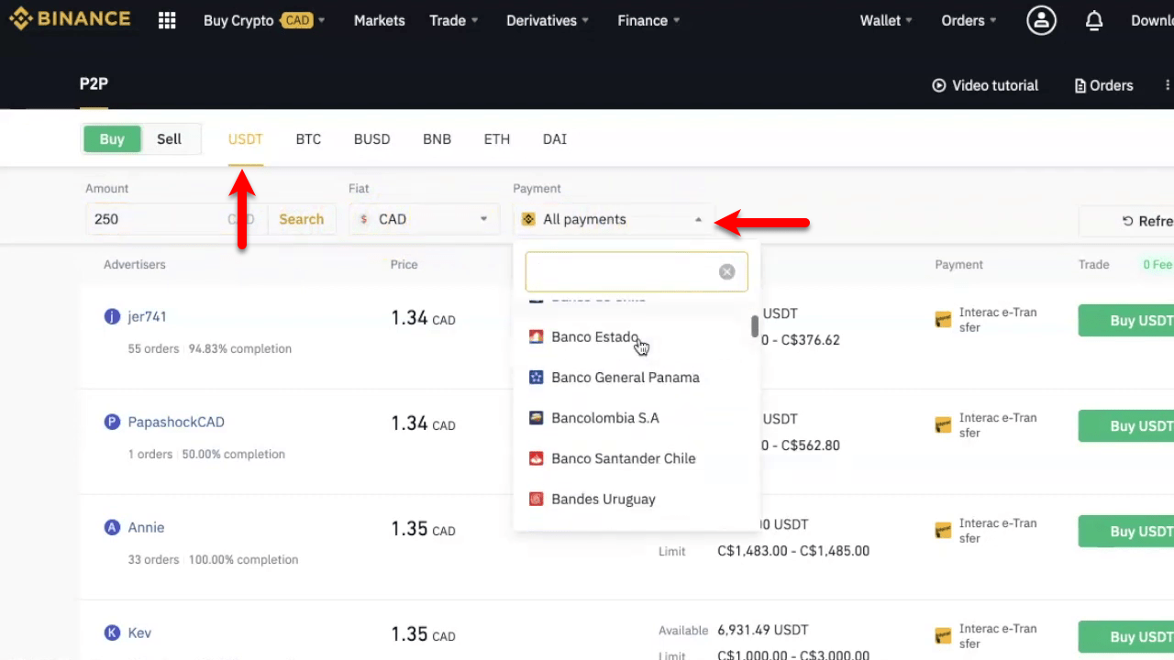Choose Banco Estado payment option
Viewport: 1174px width, 660px height.
pyautogui.click(x=637, y=337)
